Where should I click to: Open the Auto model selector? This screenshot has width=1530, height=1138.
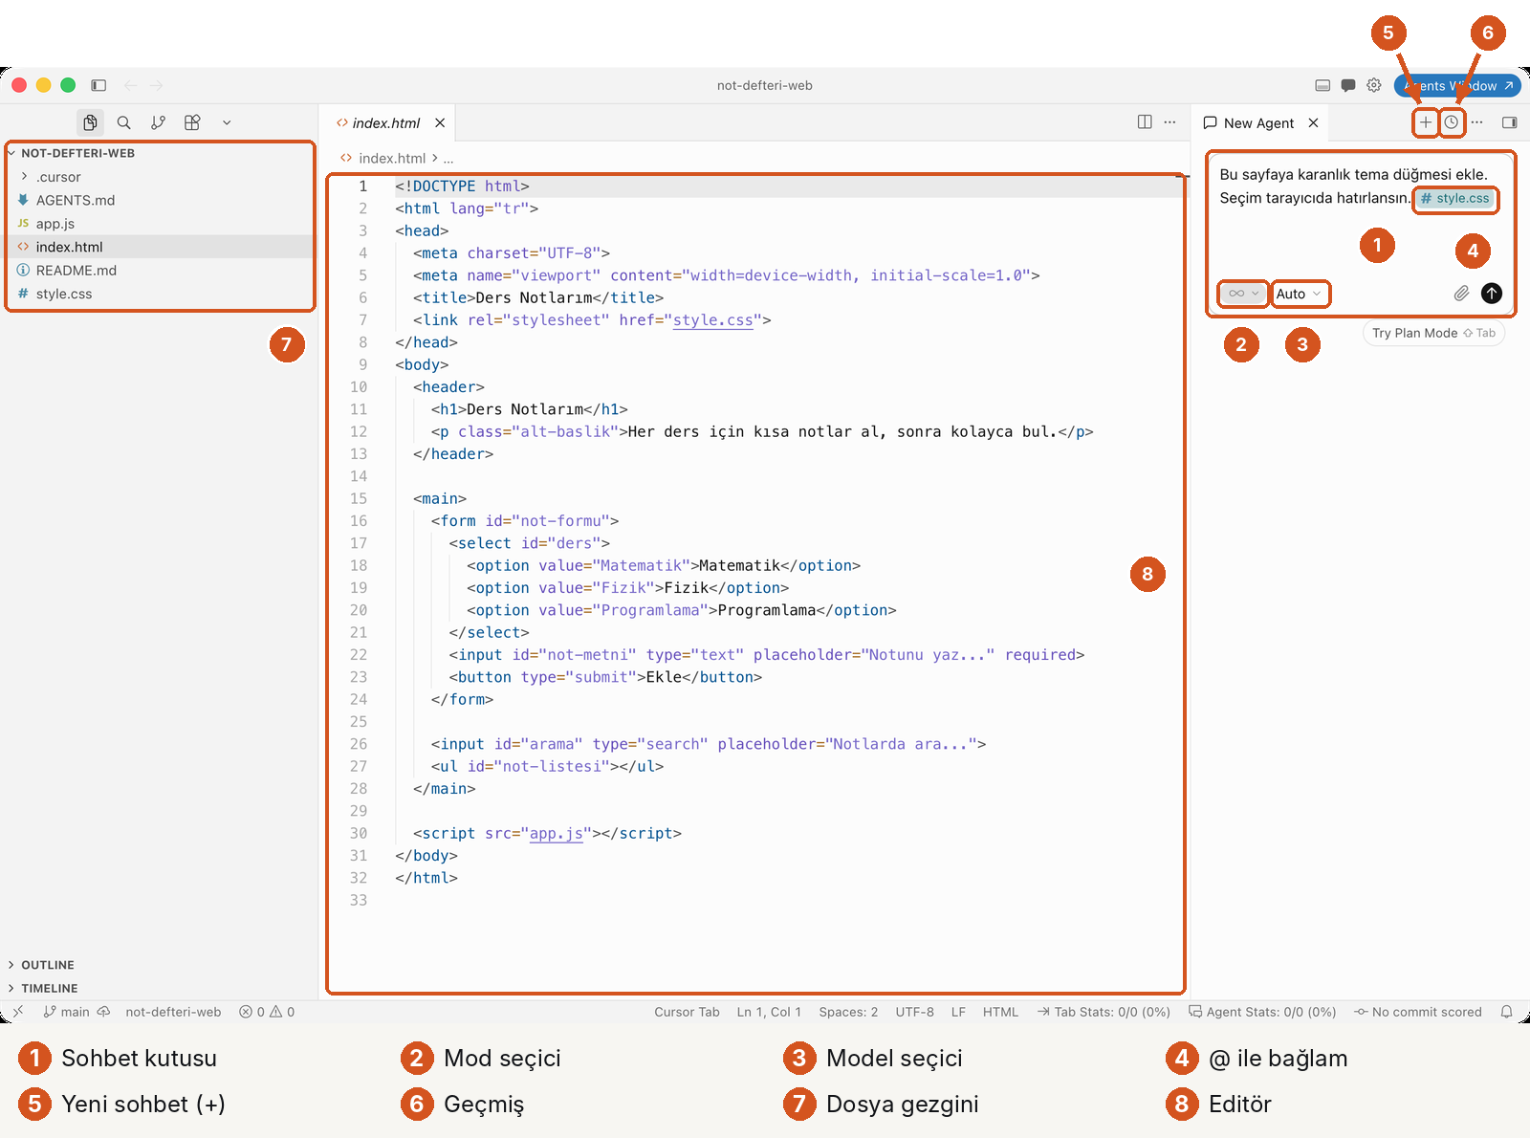coord(1300,294)
